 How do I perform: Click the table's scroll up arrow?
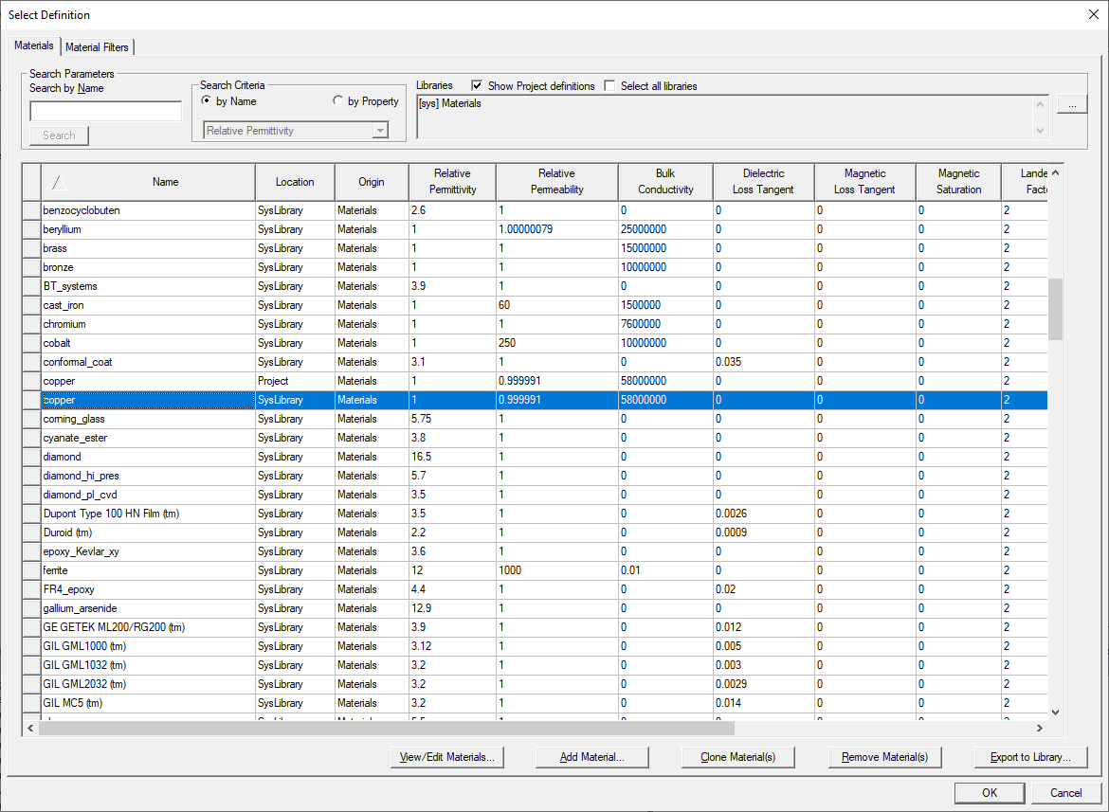pyautogui.click(x=1055, y=173)
